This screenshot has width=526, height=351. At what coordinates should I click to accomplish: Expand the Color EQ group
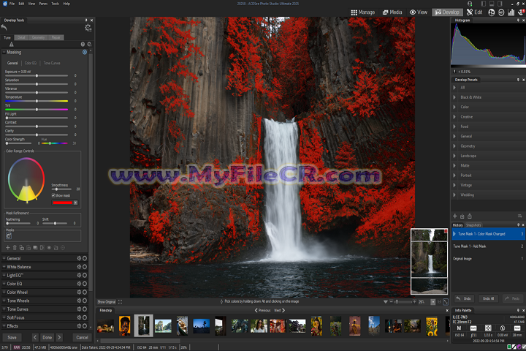4,284
